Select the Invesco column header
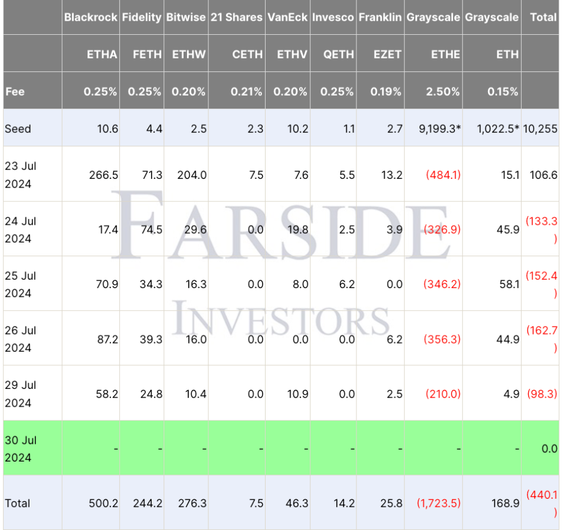 333,17
